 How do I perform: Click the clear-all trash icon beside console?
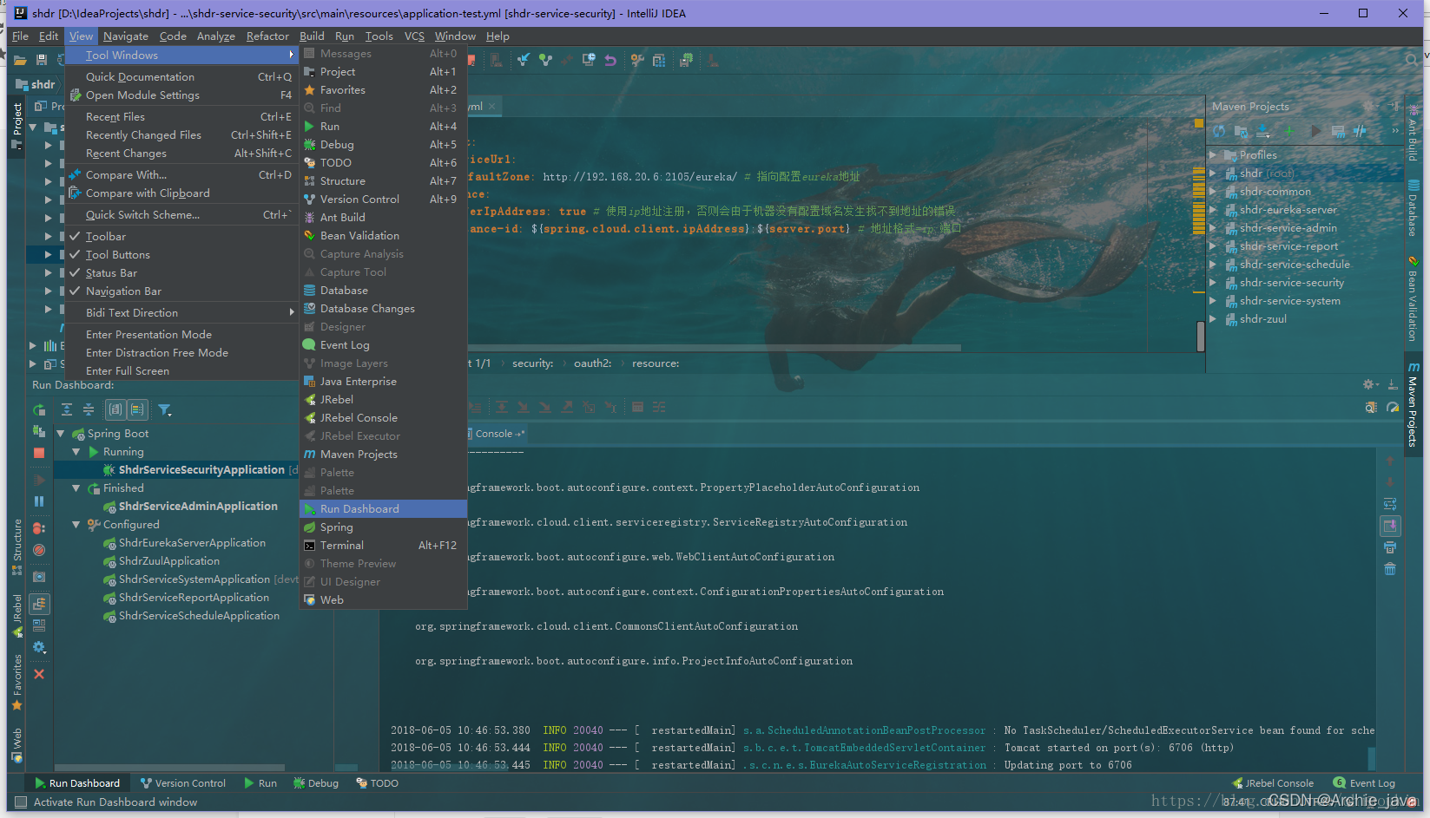pos(1390,569)
